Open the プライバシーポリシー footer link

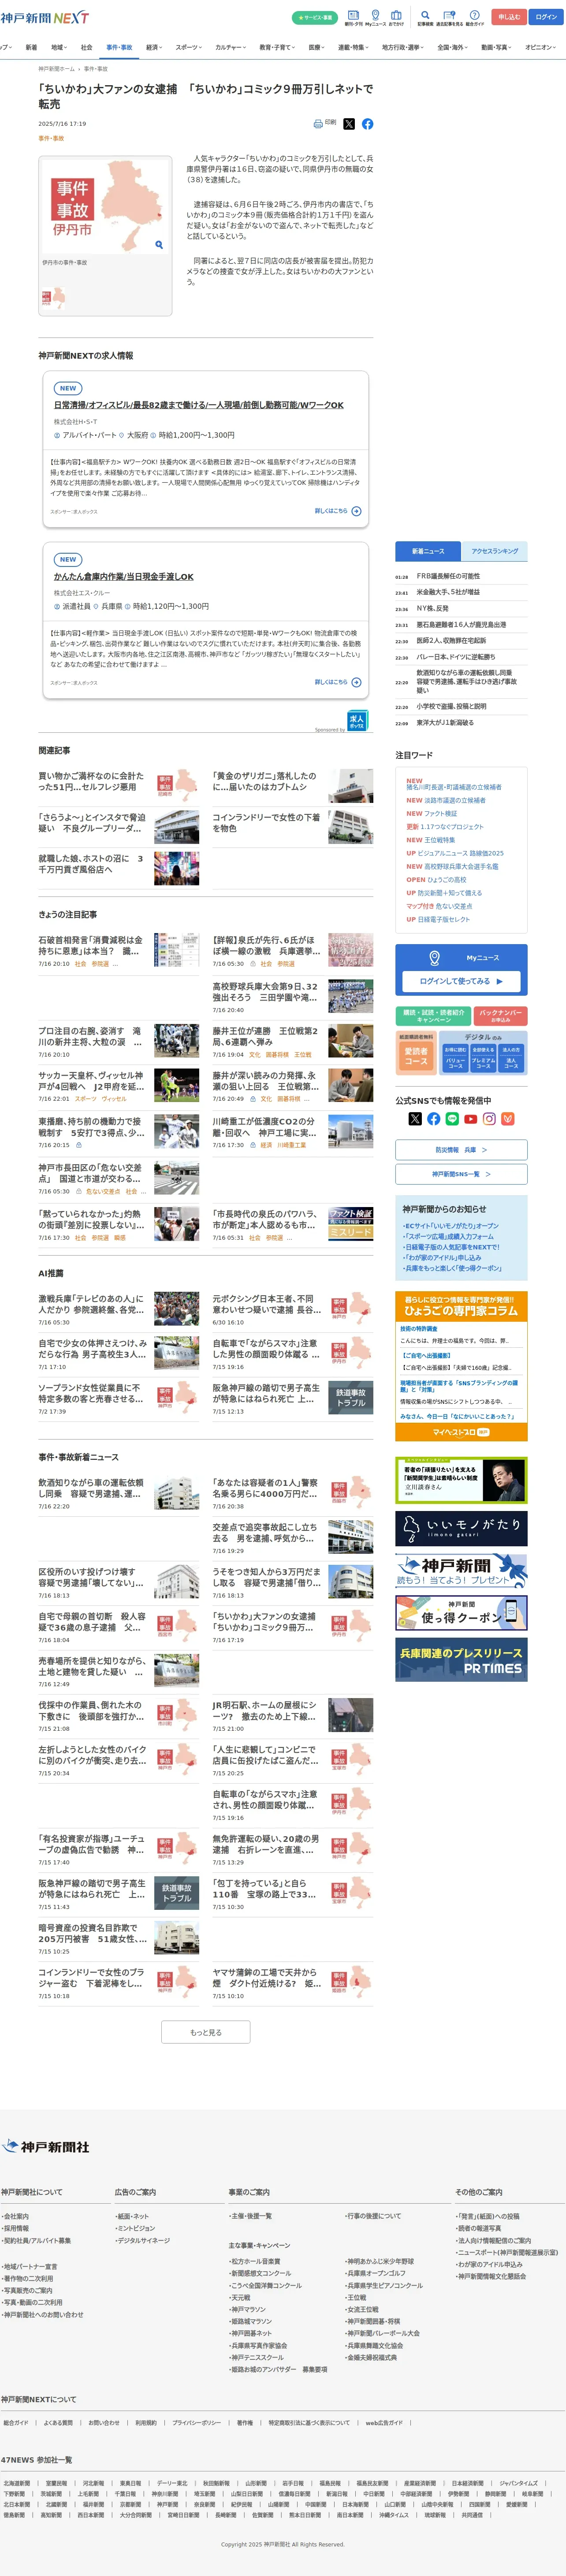coord(196,2423)
